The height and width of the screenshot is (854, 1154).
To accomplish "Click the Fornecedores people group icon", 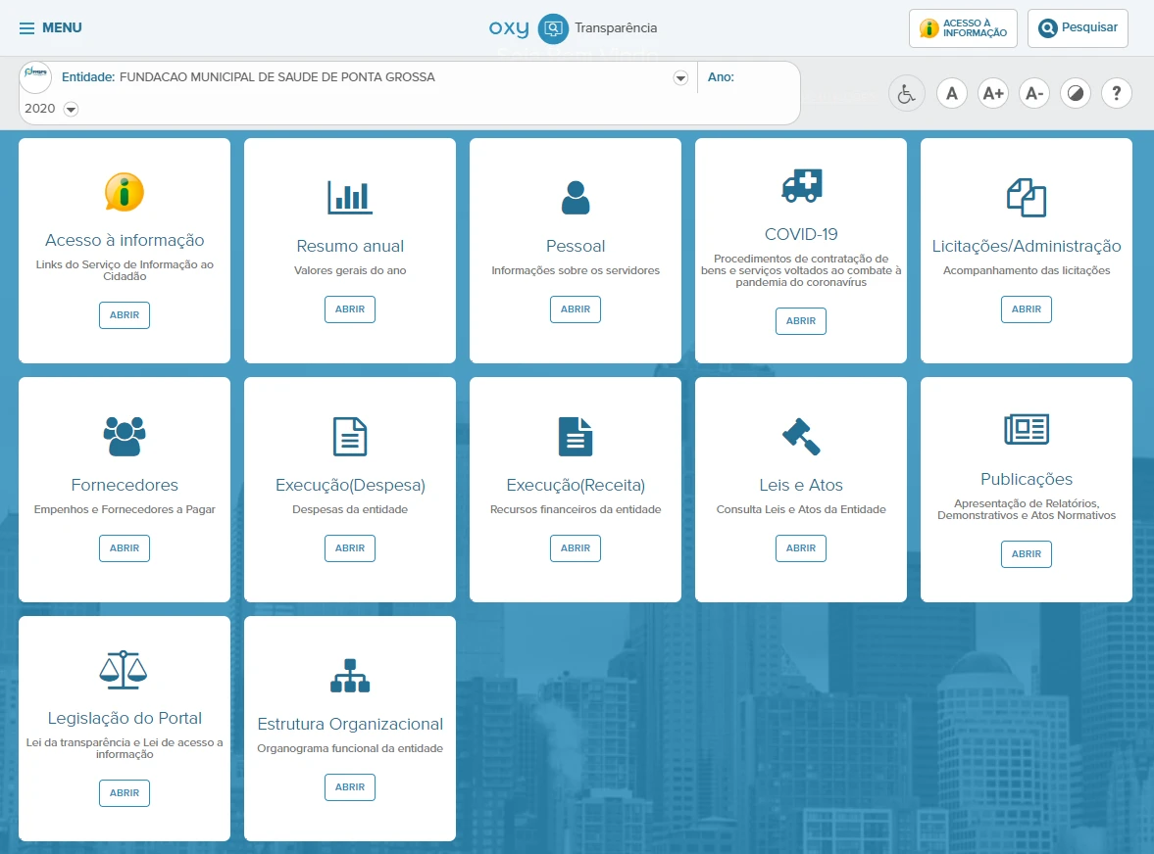I will point(125,436).
